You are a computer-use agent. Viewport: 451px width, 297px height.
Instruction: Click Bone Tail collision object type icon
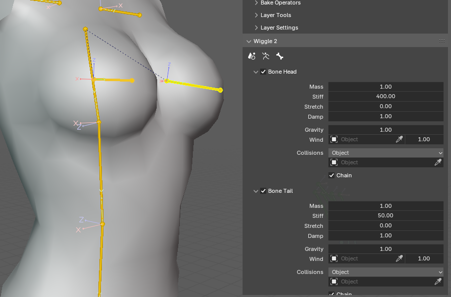pos(334,281)
